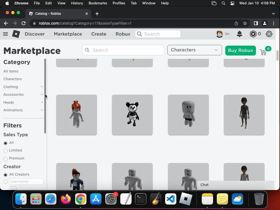This screenshot has width=280, height=210.
Task: Open the Chrome profile icon
Action: click(265, 23)
